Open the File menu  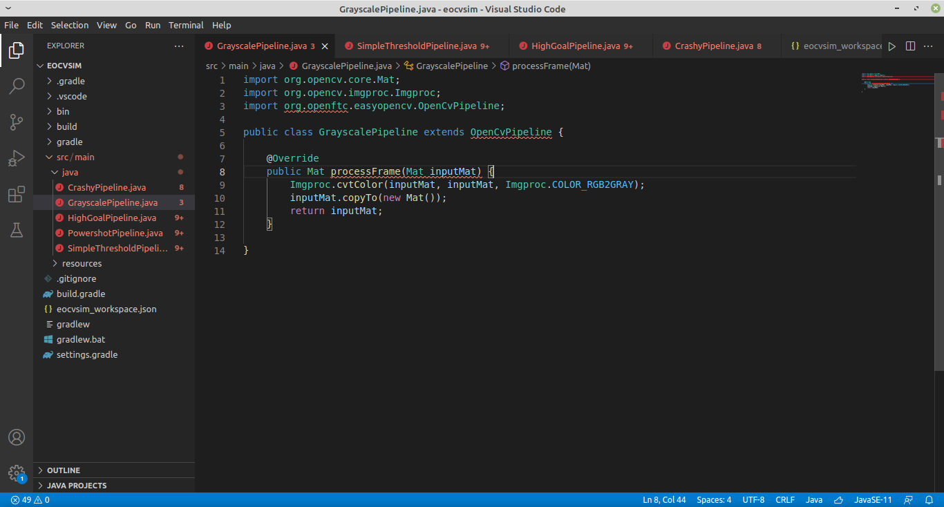[x=11, y=25]
